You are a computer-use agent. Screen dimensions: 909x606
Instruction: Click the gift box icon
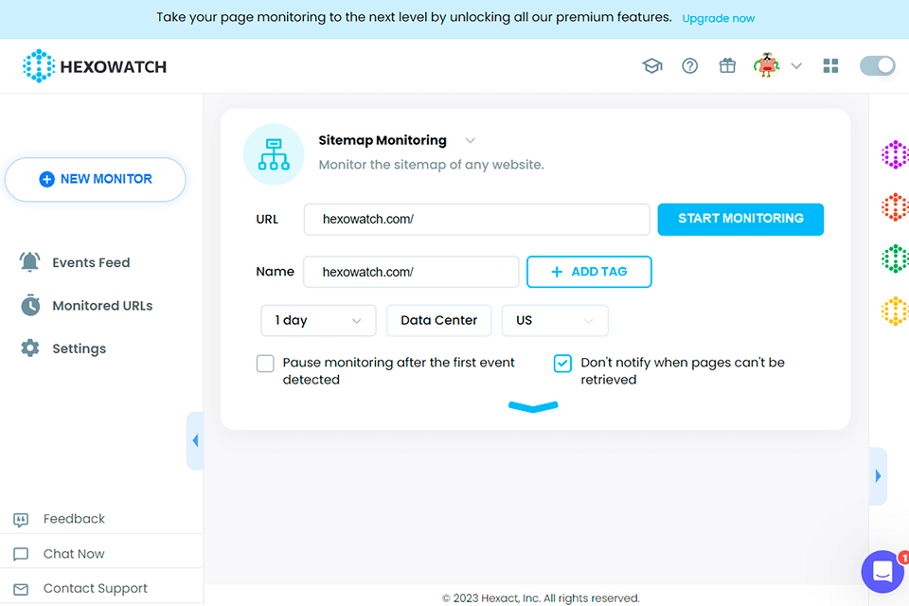click(727, 65)
